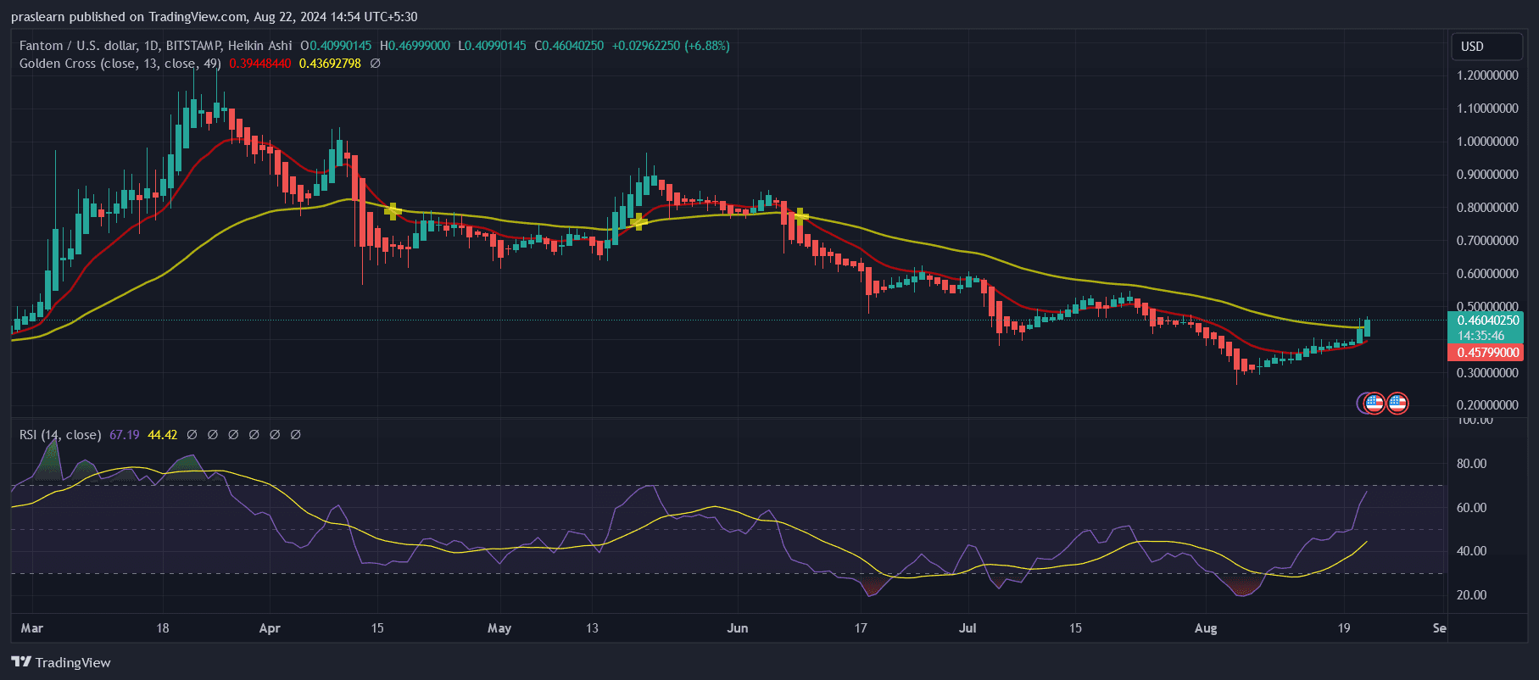The width and height of the screenshot is (1539, 680).
Task: Click the 20.00 RSI axis label
Action: [x=1471, y=595]
